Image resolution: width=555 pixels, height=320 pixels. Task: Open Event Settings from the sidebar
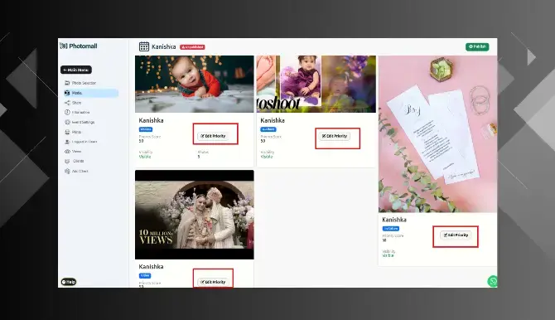tap(80, 122)
